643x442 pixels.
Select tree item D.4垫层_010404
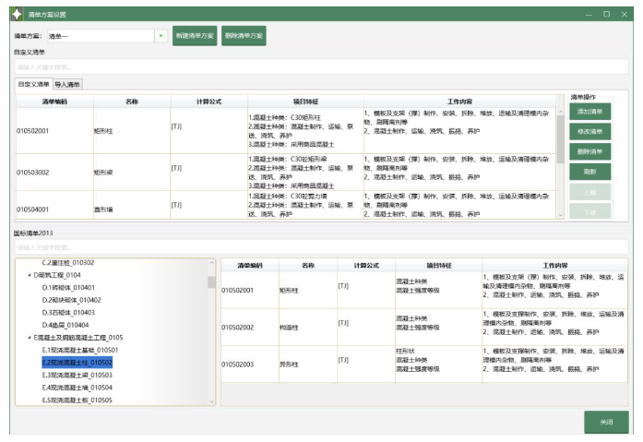[x=65, y=325]
